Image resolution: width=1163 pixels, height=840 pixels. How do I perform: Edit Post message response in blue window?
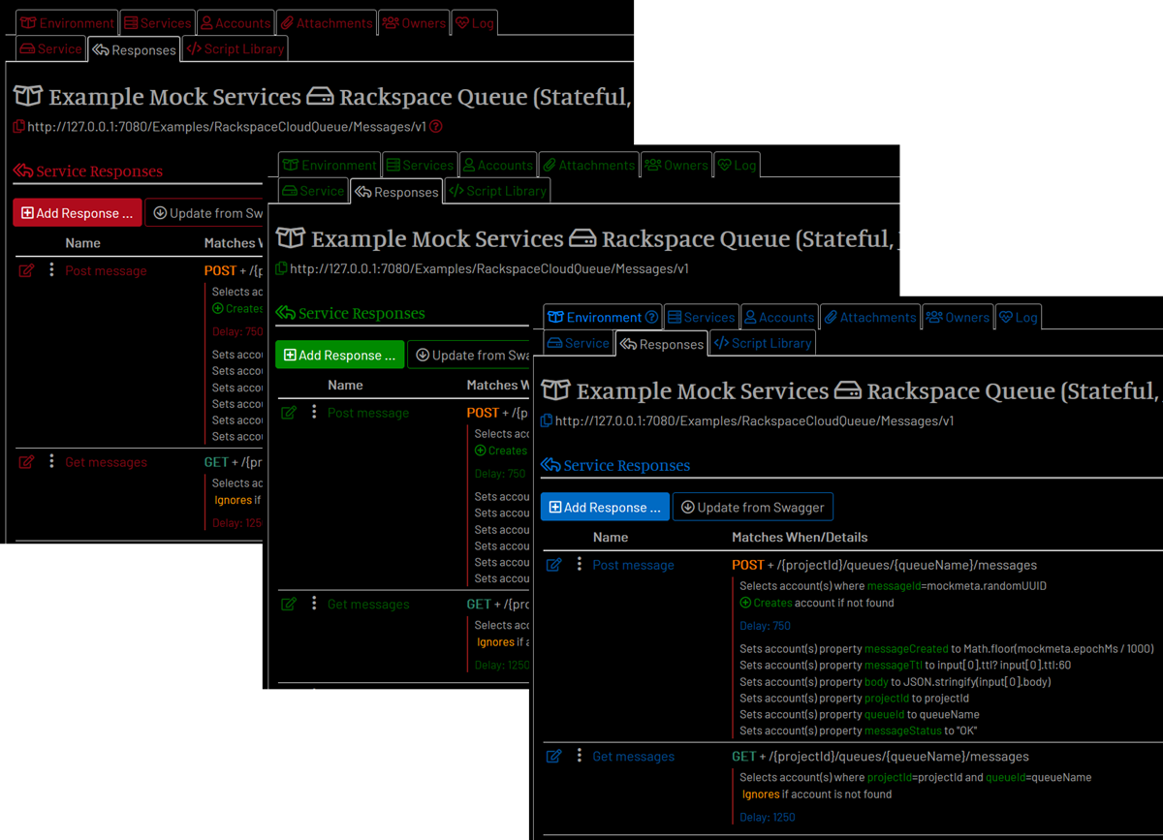(x=554, y=566)
